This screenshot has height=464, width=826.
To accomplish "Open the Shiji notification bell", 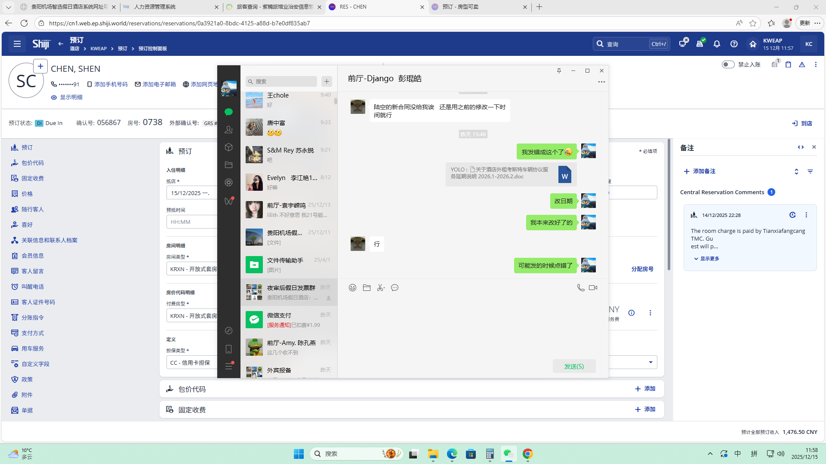I will pos(717,44).
